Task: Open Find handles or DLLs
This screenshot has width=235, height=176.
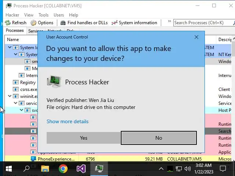Action: [x=84, y=23]
